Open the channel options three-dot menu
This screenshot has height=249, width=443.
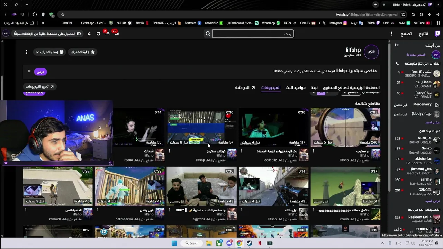[x=26, y=52]
